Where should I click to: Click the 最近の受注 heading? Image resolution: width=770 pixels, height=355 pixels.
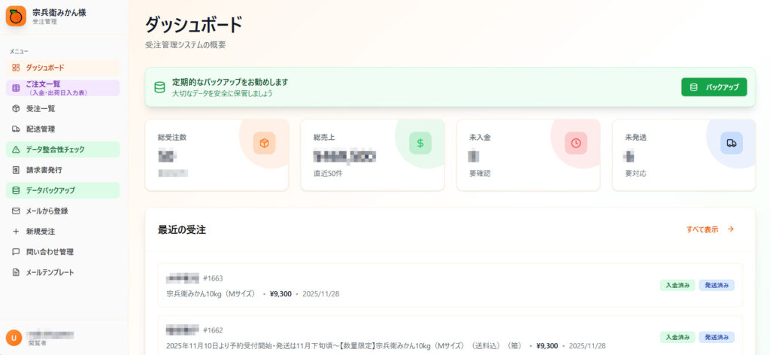pos(182,230)
